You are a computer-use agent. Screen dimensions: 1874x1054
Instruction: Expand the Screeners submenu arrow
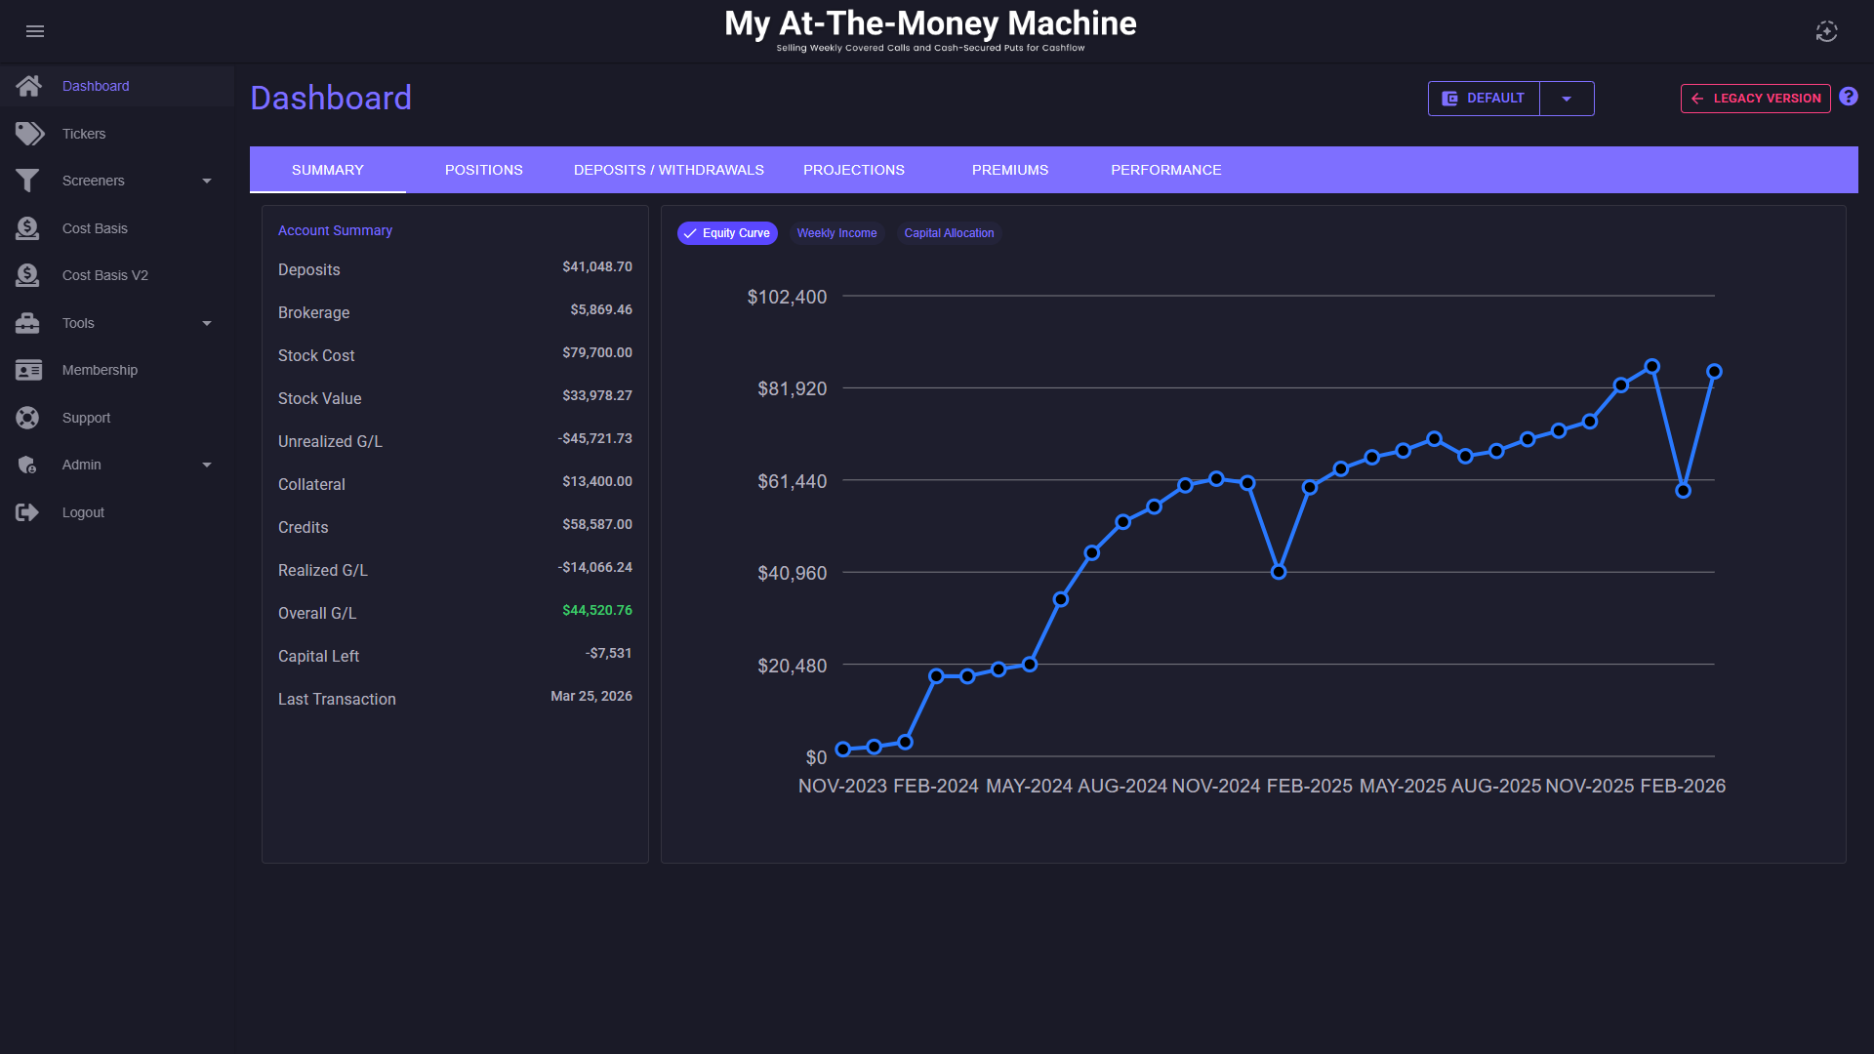[x=207, y=181]
